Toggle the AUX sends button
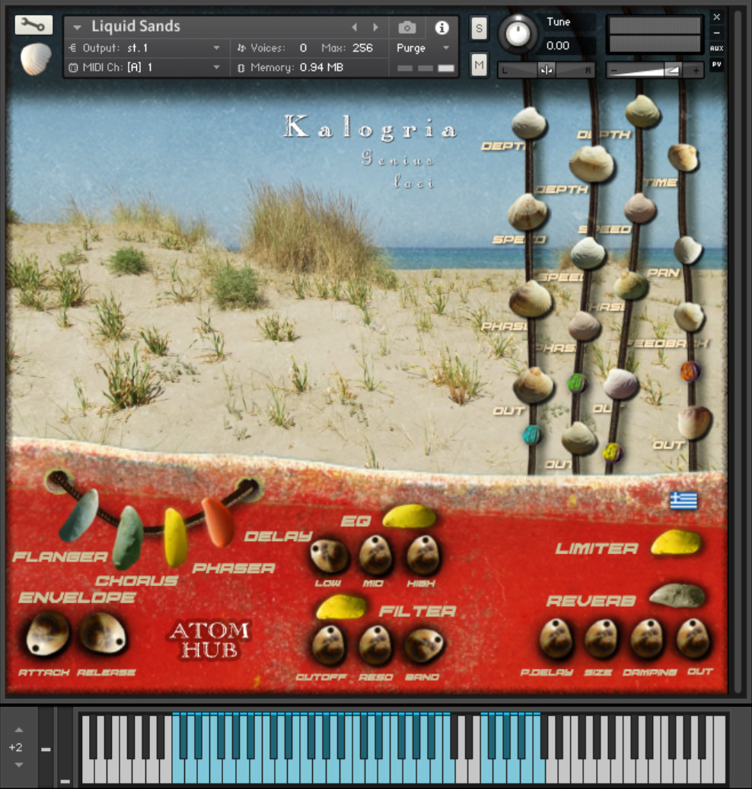The height and width of the screenshot is (789, 752). [x=717, y=48]
